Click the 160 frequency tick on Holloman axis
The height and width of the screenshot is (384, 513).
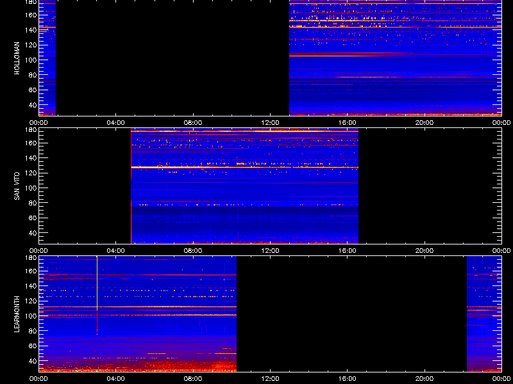31,15
